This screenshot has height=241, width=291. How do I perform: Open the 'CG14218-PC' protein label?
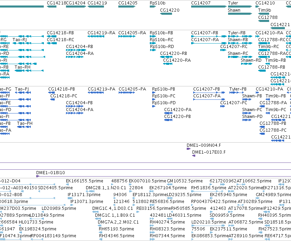click(64, 96)
